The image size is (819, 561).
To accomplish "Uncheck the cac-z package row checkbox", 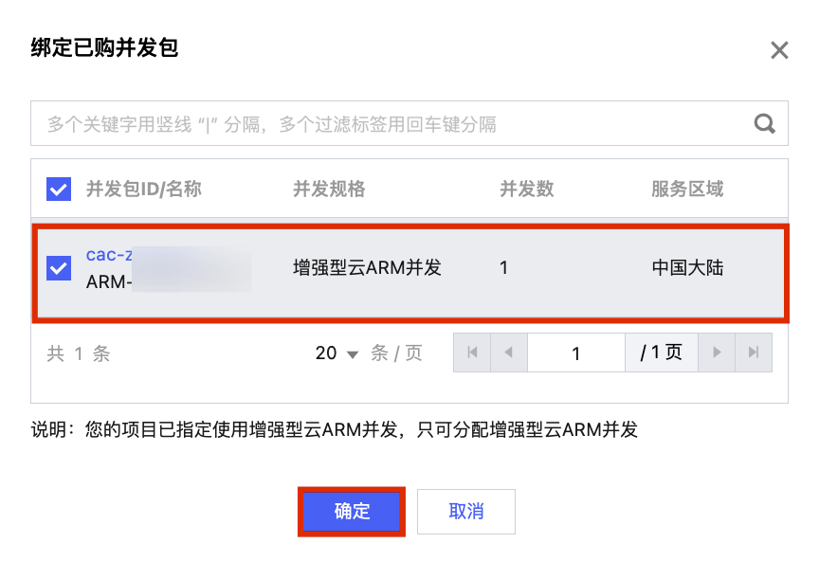I will pyautogui.click(x=59, y=269).
